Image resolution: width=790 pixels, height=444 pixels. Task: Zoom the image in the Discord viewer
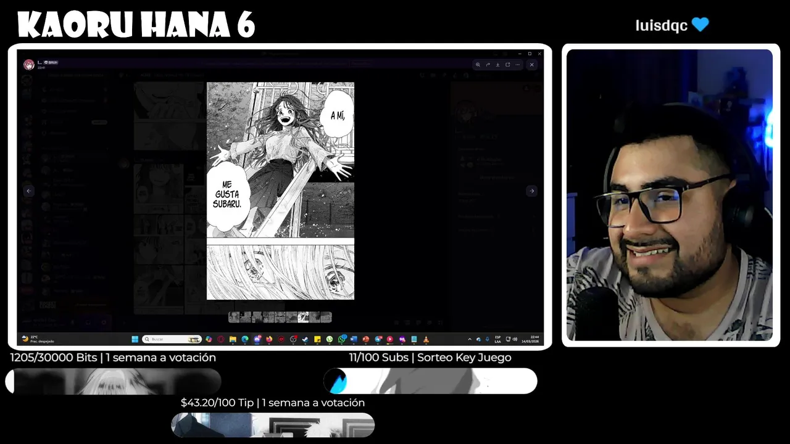pos(478,65)
